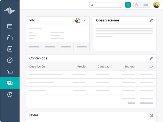Click the Precio column header
Viewport: 163px width, 122px height.
tap(81, 66)
